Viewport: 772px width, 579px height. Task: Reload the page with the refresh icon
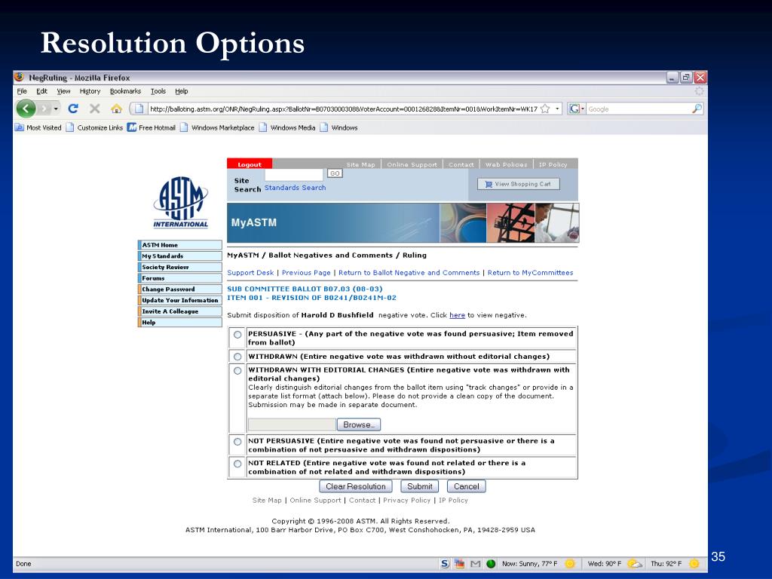pyautogui.click(x=73, y=109)
